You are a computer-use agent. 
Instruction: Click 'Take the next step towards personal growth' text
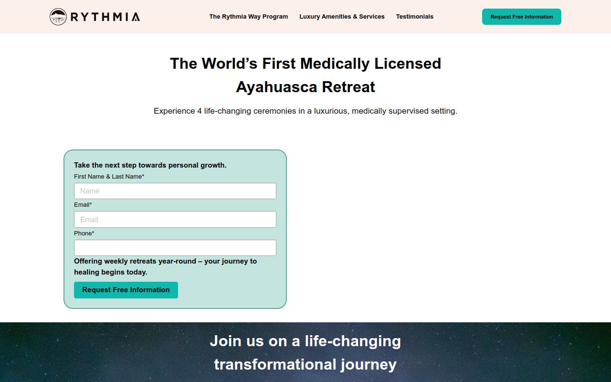(150, 165)
